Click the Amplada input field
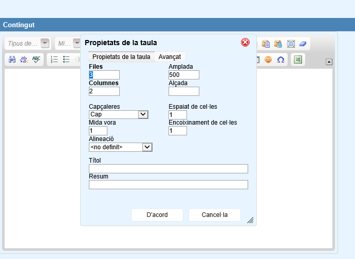The width and height of the screenshot is (355, 259). 184,75
